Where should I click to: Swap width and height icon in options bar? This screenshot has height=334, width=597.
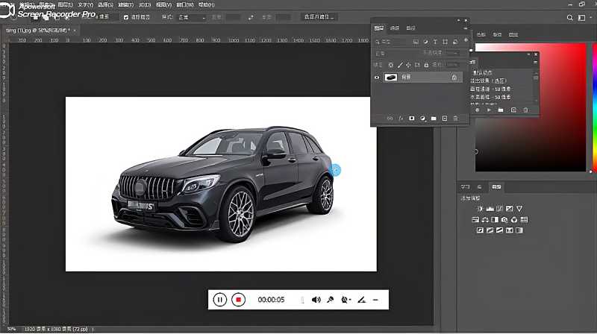coord(251,17)
